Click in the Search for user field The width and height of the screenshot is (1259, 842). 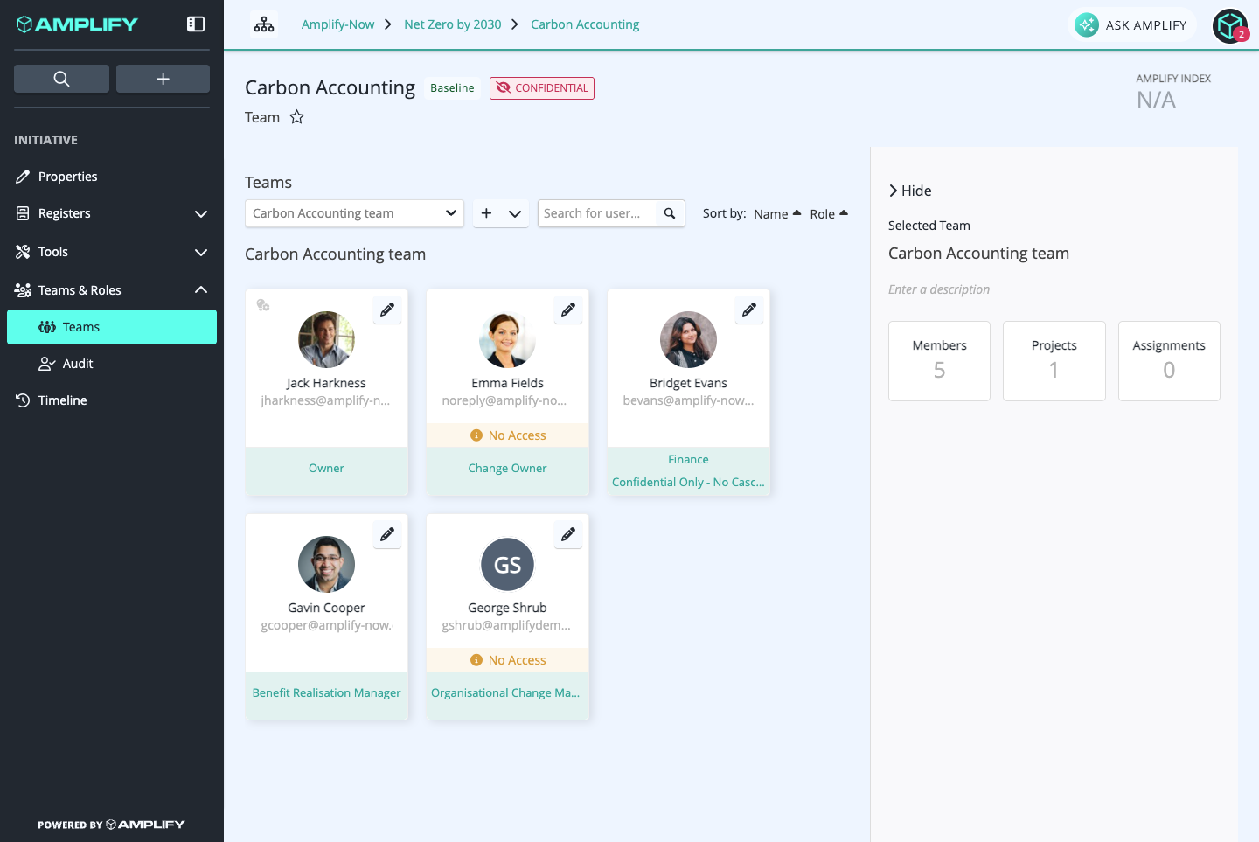click(x=597, y=213)
